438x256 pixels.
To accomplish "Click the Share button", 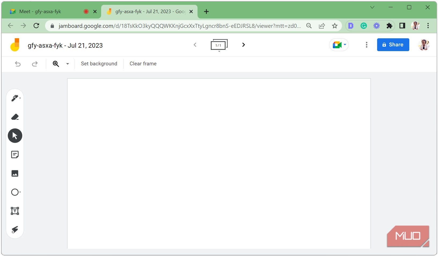I will coord(393,45).
